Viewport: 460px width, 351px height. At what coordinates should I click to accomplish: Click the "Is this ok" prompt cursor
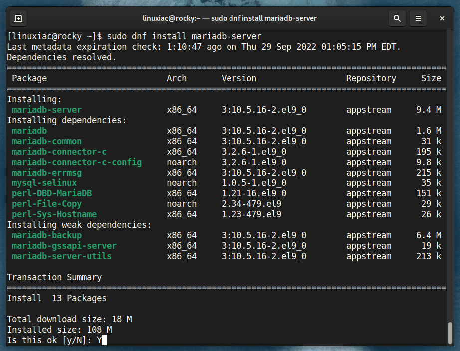tap(104, 340)
